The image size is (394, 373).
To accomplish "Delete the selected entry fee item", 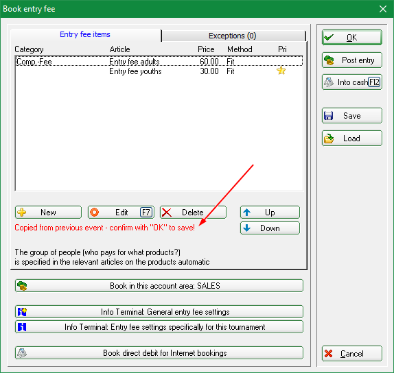I will 193,213.
